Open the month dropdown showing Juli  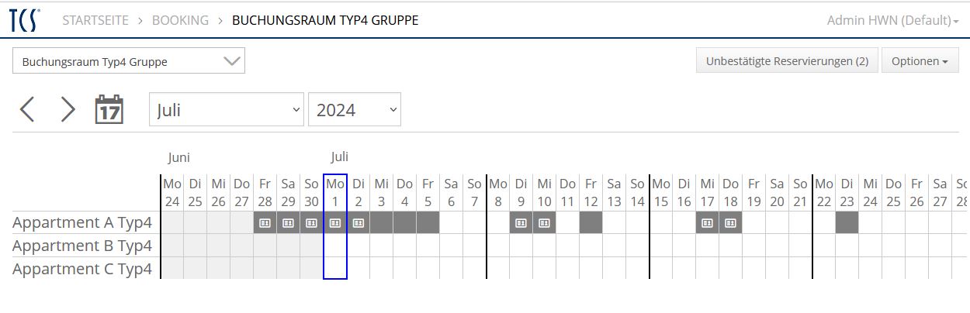(227, 110)
